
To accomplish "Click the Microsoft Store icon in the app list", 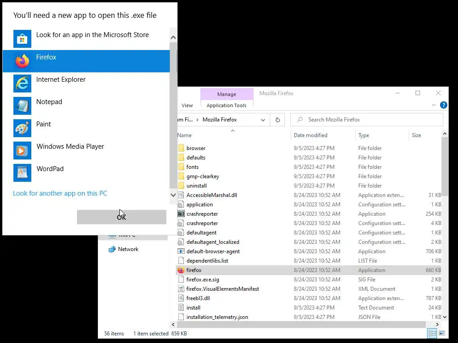I will 22,38.
